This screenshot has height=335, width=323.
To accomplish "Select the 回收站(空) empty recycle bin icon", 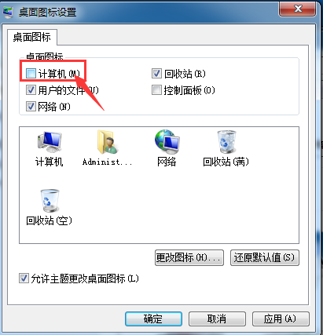I will [50, 200].
